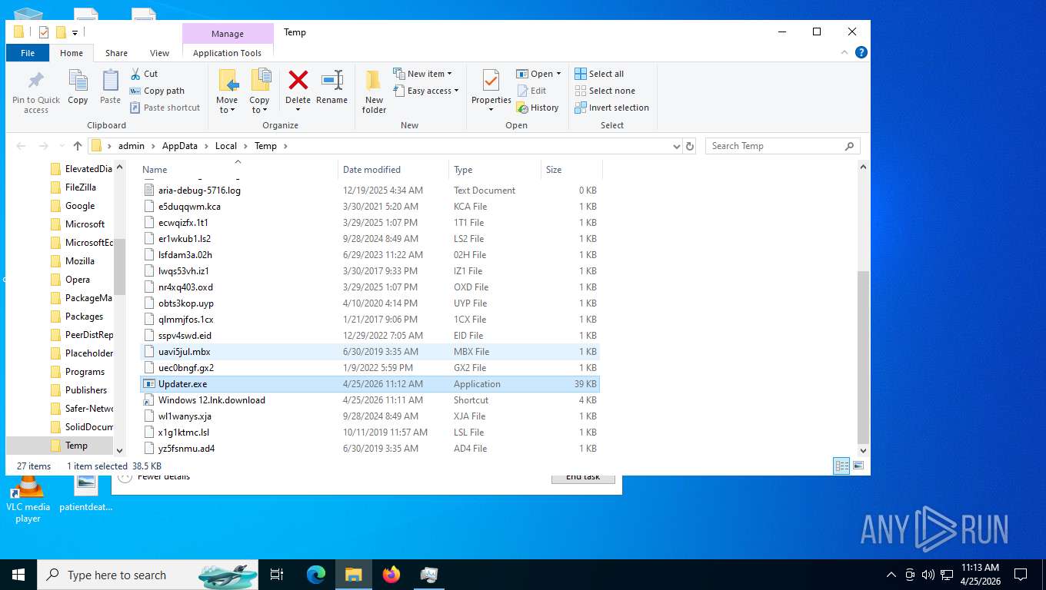Expand the Open dropdown arrow
This screenshot has height=590, width=1046.
coord(558,74)
